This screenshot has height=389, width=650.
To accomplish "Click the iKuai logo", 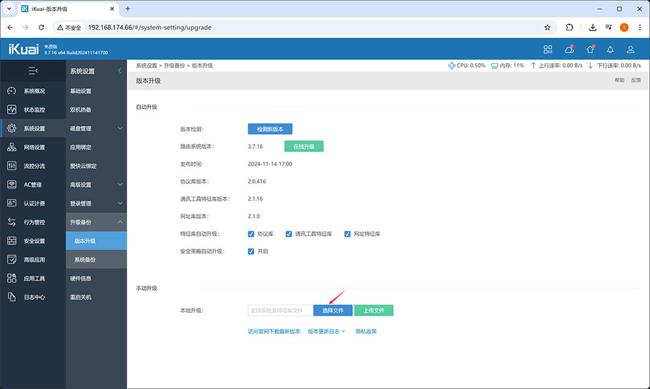I will [23, 49].
